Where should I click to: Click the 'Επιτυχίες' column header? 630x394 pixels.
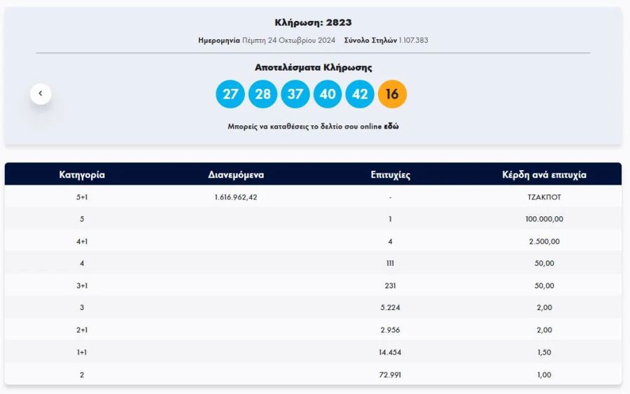[x=390, y=175]
